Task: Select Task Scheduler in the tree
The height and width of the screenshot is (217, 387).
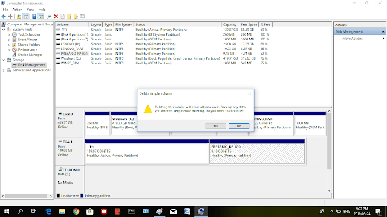Action: pyautogui.click(x=29, y=34)
